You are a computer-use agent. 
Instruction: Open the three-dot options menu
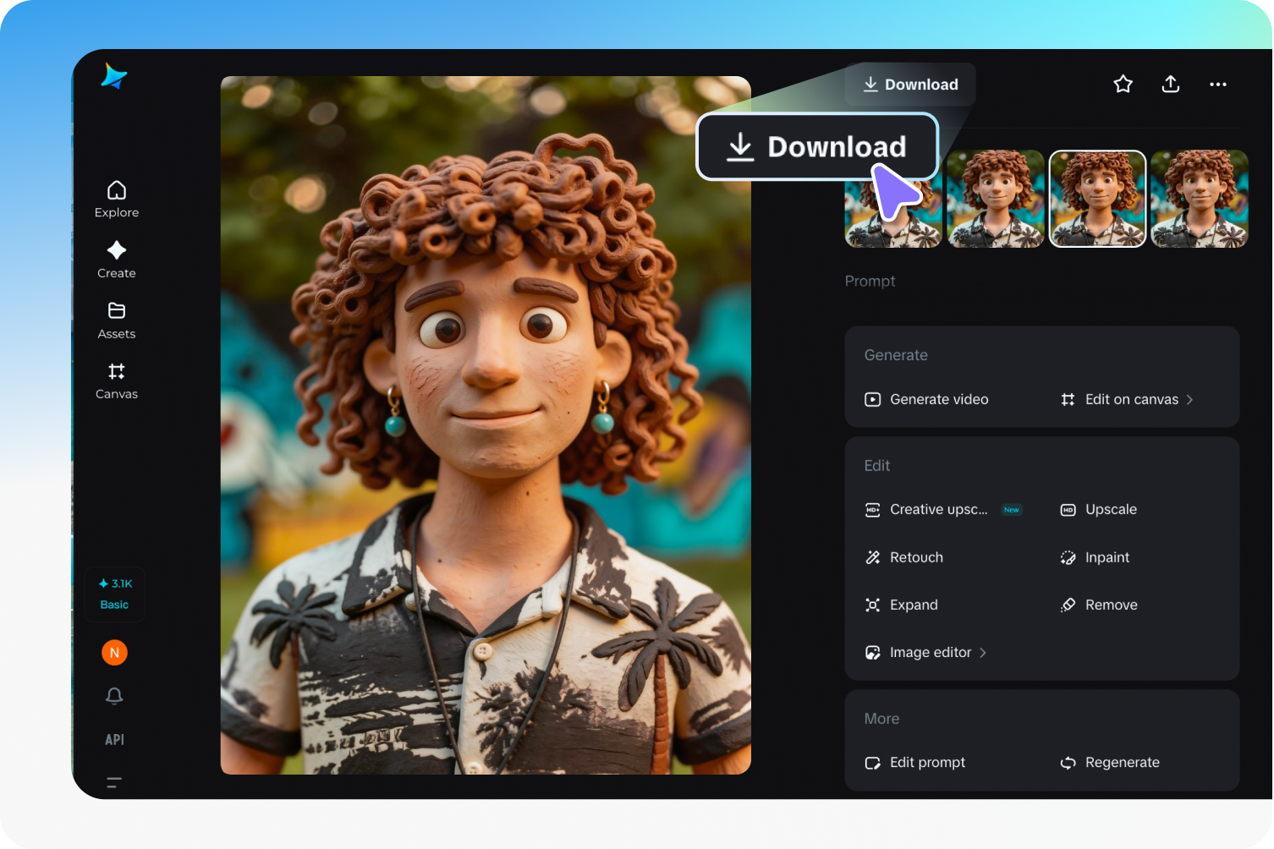coord(1218,84)
